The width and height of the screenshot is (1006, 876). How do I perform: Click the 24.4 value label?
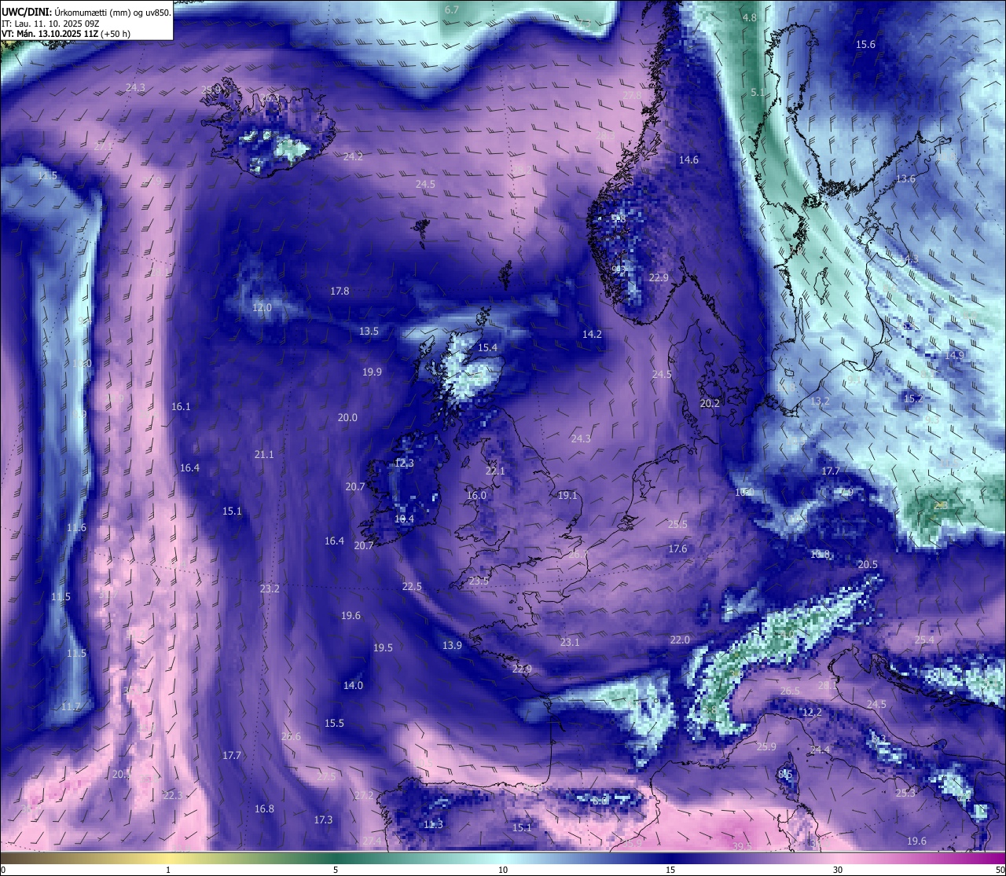pyautogui.click(x=820, y=750)
